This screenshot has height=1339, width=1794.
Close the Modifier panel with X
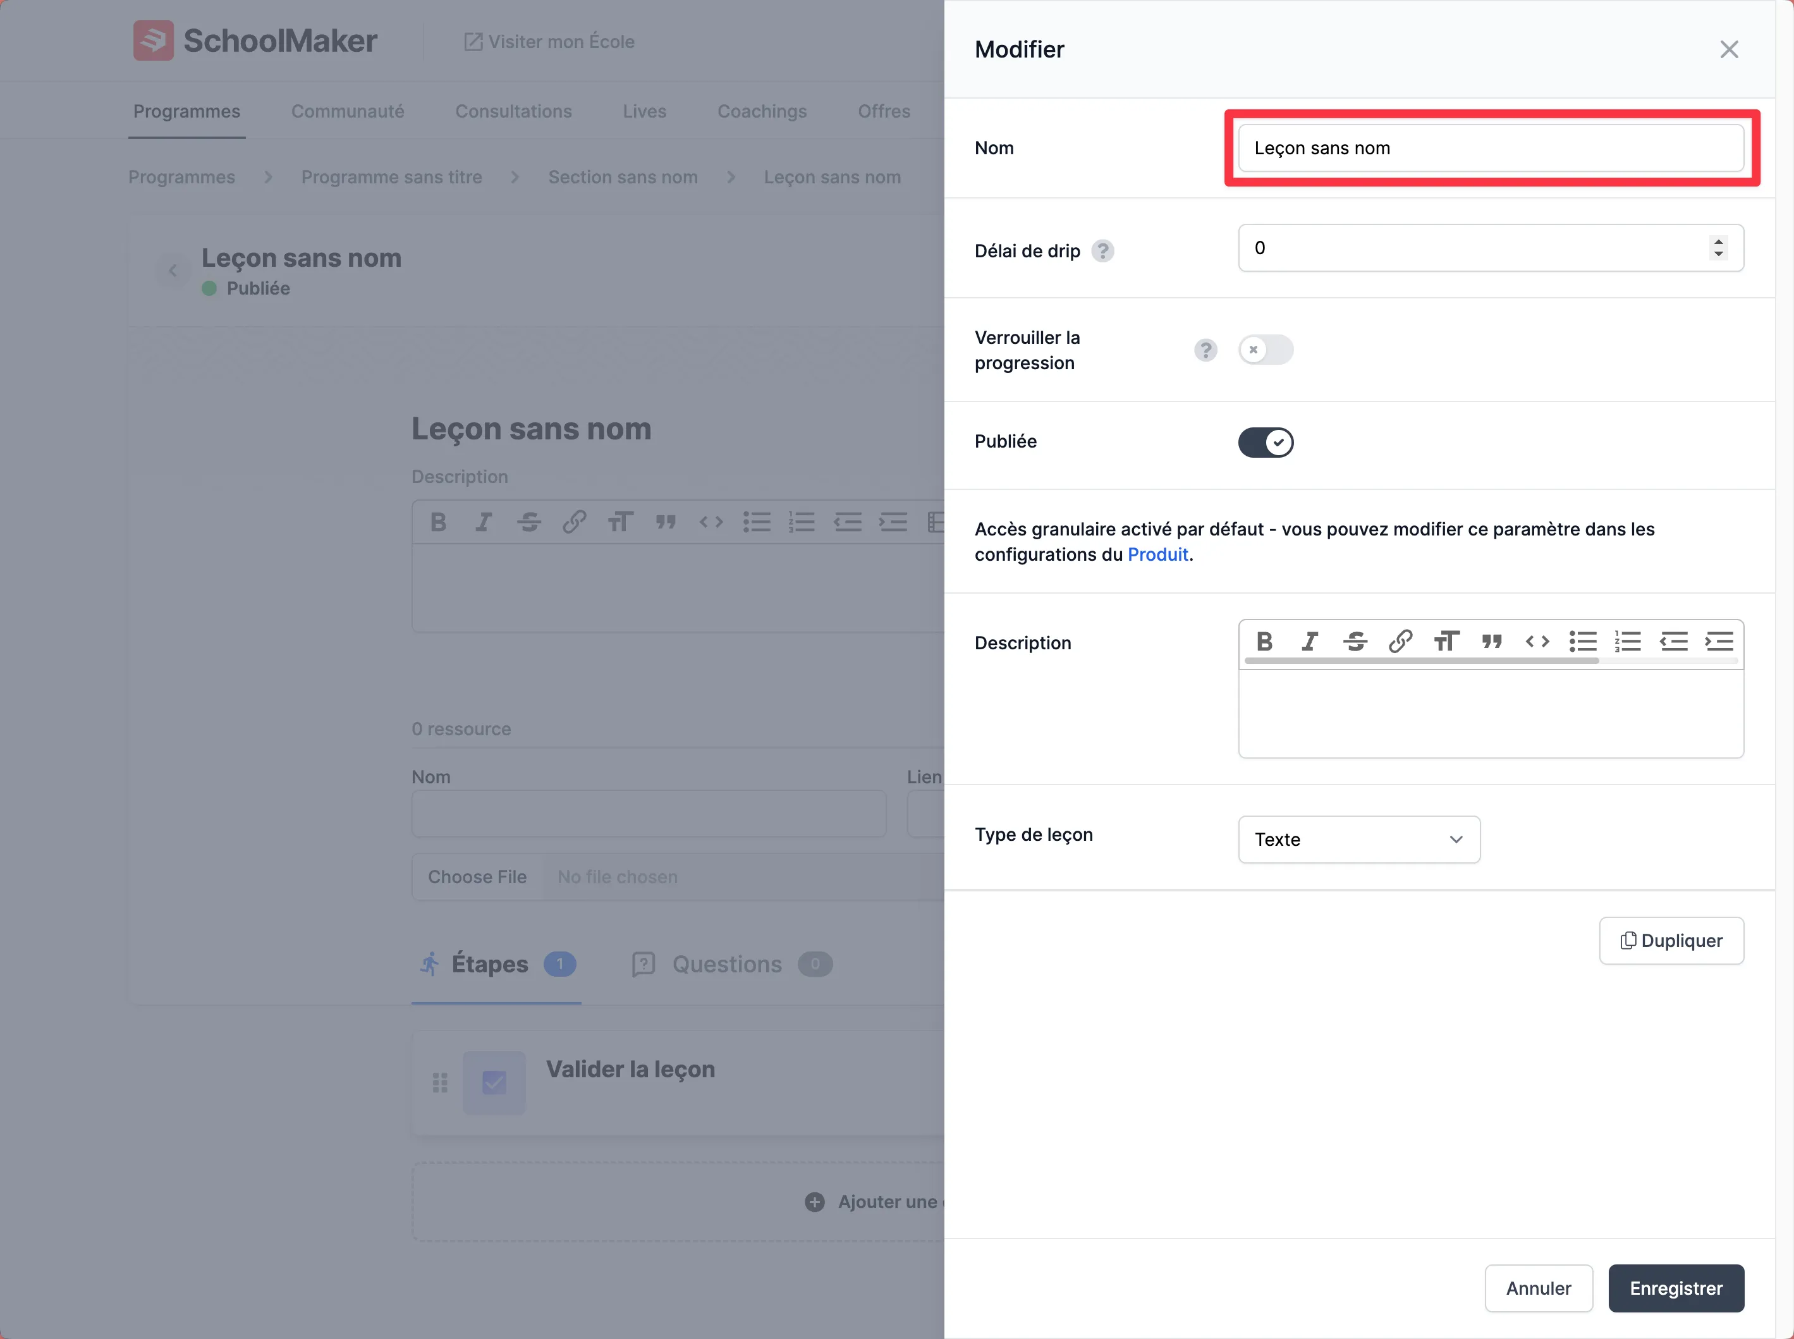click(x=1729, y=49)
